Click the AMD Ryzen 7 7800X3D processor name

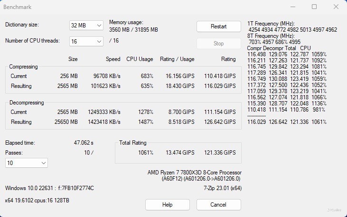194,173
